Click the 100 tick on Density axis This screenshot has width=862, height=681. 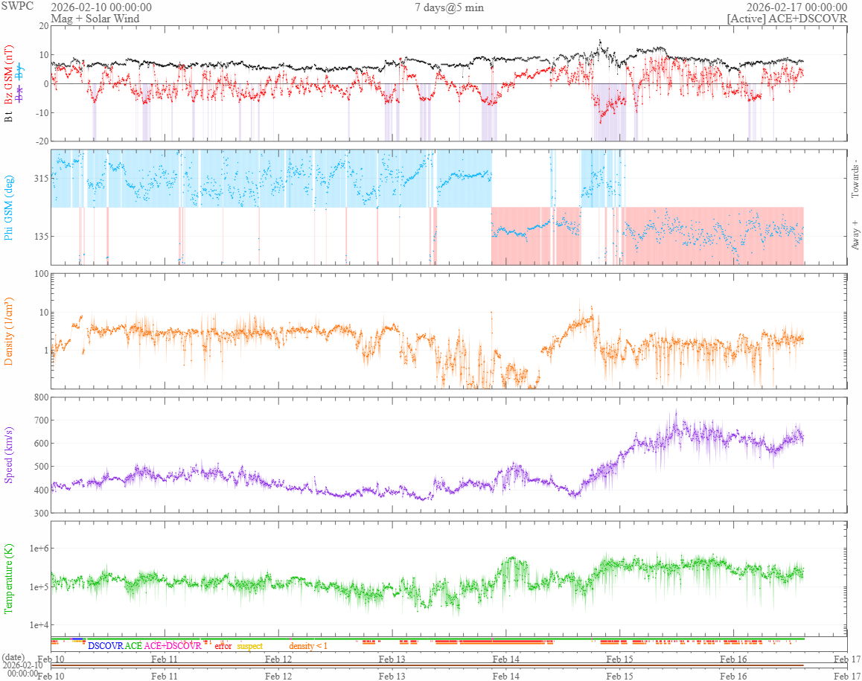point(42,274)
